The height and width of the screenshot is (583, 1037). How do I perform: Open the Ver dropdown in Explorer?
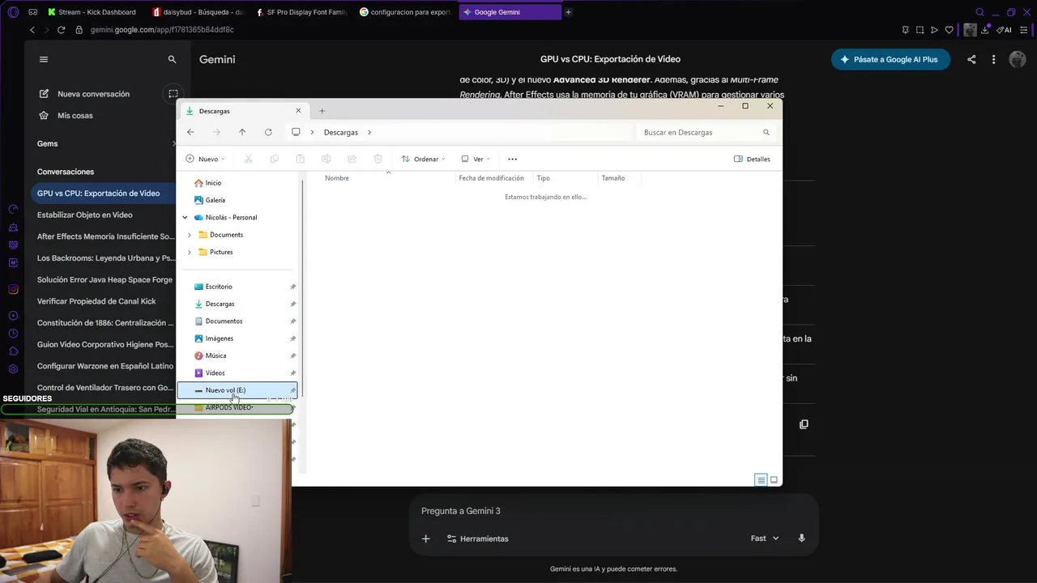tap(476, 159)
